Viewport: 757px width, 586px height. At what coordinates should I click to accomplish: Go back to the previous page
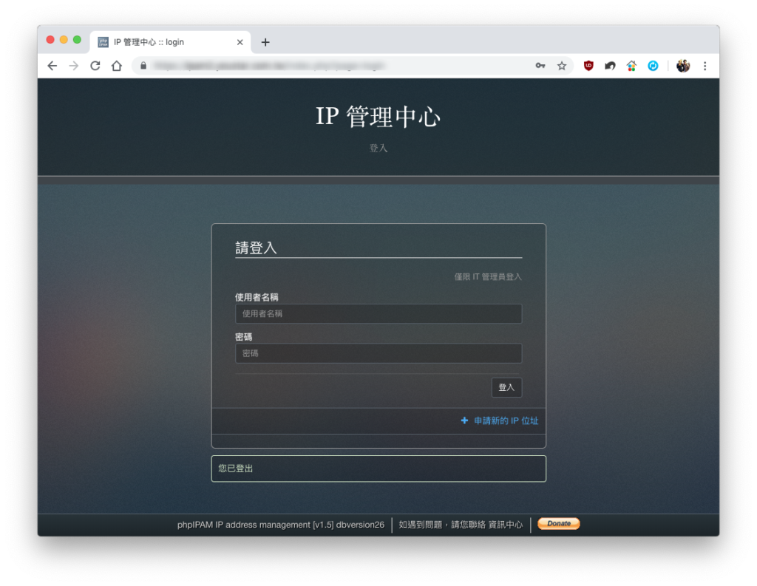point(52,66)
